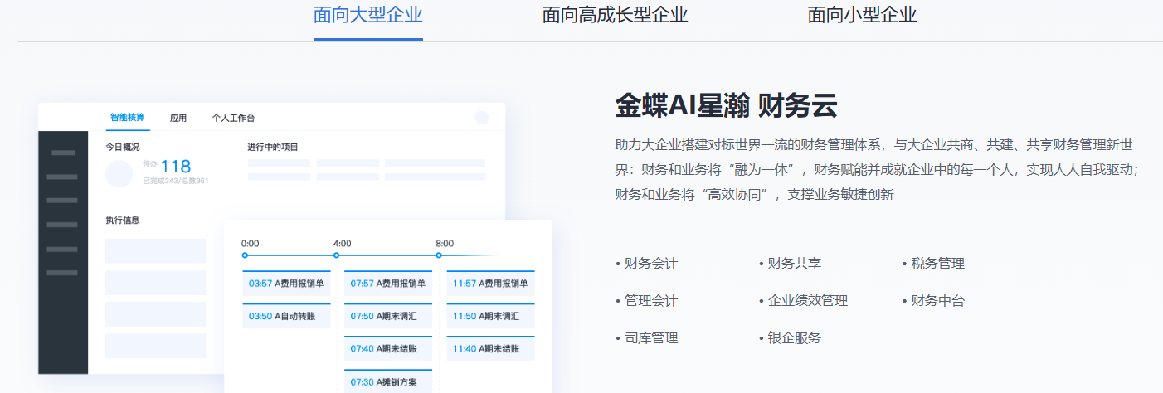The image size is (1163, 393).
Task: Go to 税务管理
Action: point(937,264)
